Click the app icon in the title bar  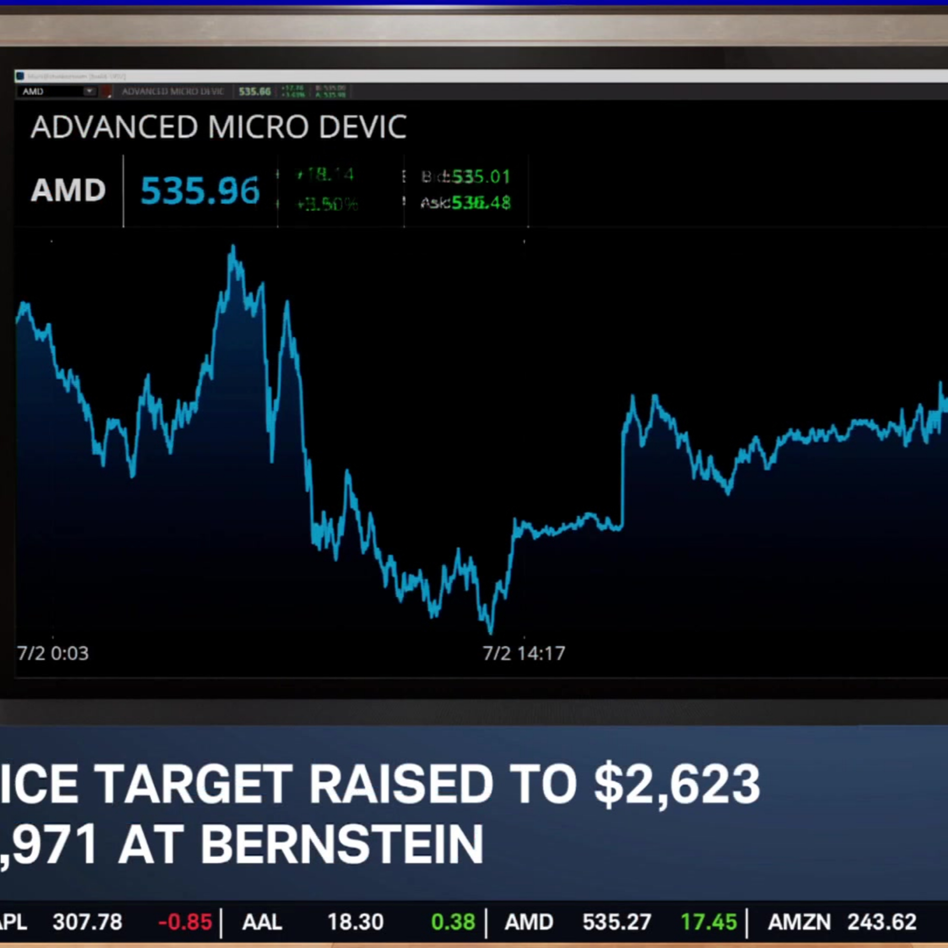[20, 76]
